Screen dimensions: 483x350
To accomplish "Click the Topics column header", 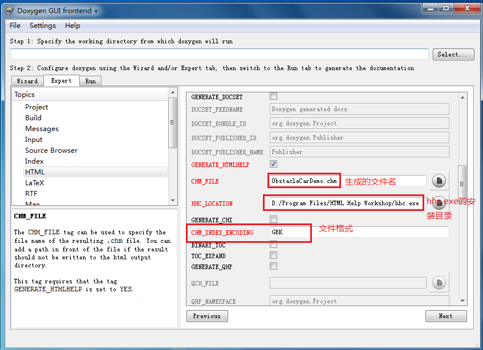I will coord(90,95).
